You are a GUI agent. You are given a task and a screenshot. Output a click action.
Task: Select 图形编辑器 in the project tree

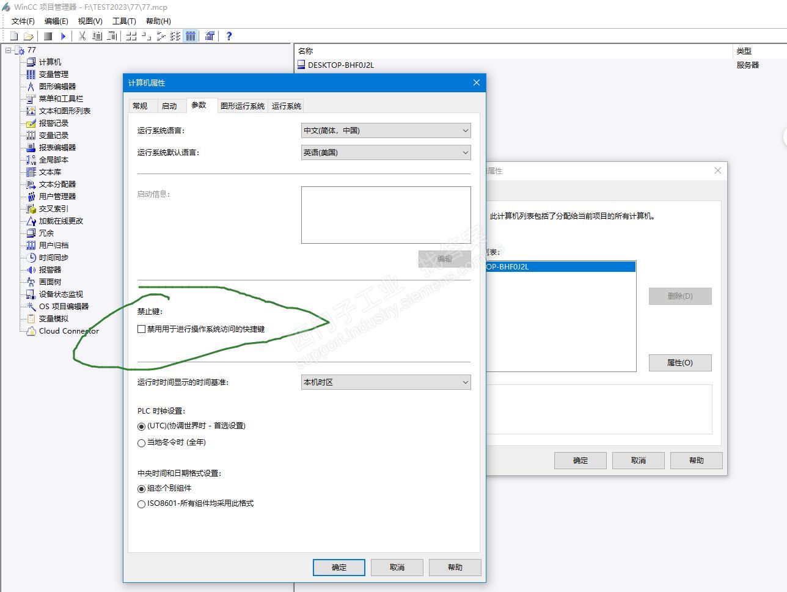(57, 86)
